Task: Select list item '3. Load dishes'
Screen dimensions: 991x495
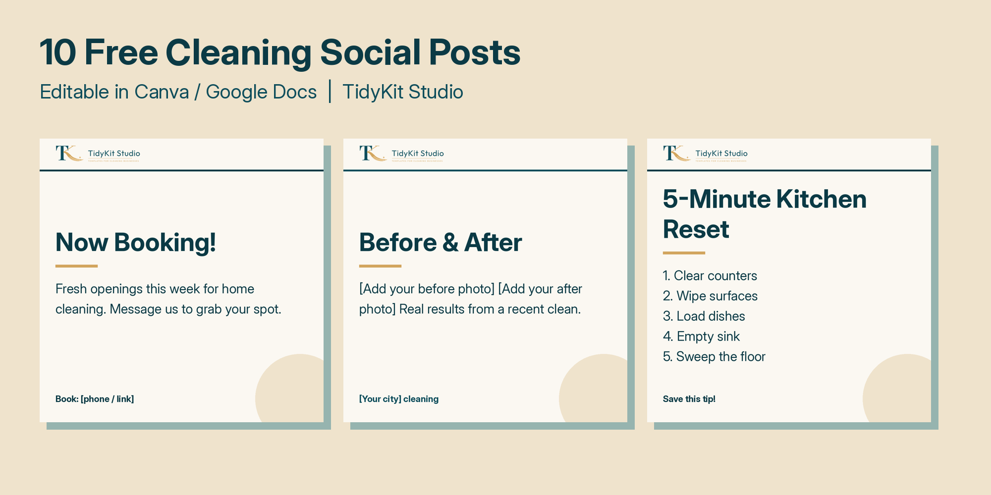Action: (x=704, y=316)
